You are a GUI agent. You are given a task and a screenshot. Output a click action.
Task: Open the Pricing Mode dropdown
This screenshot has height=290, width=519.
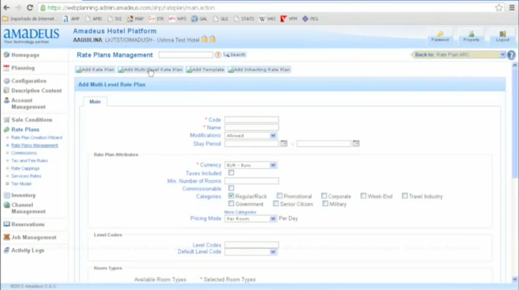point(251,218)
